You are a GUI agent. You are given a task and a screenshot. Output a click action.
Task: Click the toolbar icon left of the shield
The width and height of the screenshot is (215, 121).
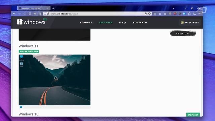click(x=40, y=14)
